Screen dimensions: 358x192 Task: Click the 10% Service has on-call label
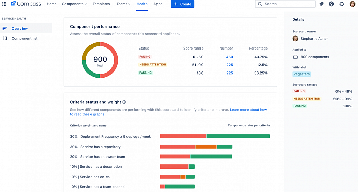91,177
